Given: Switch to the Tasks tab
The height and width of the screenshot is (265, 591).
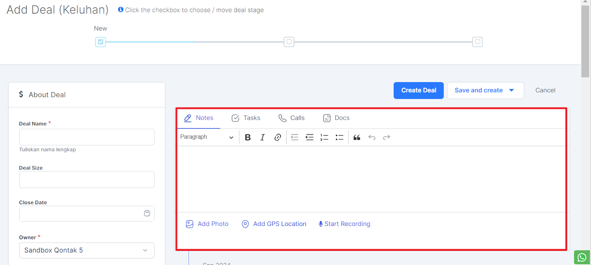Looking at the screenshot, I should point(246,118).
